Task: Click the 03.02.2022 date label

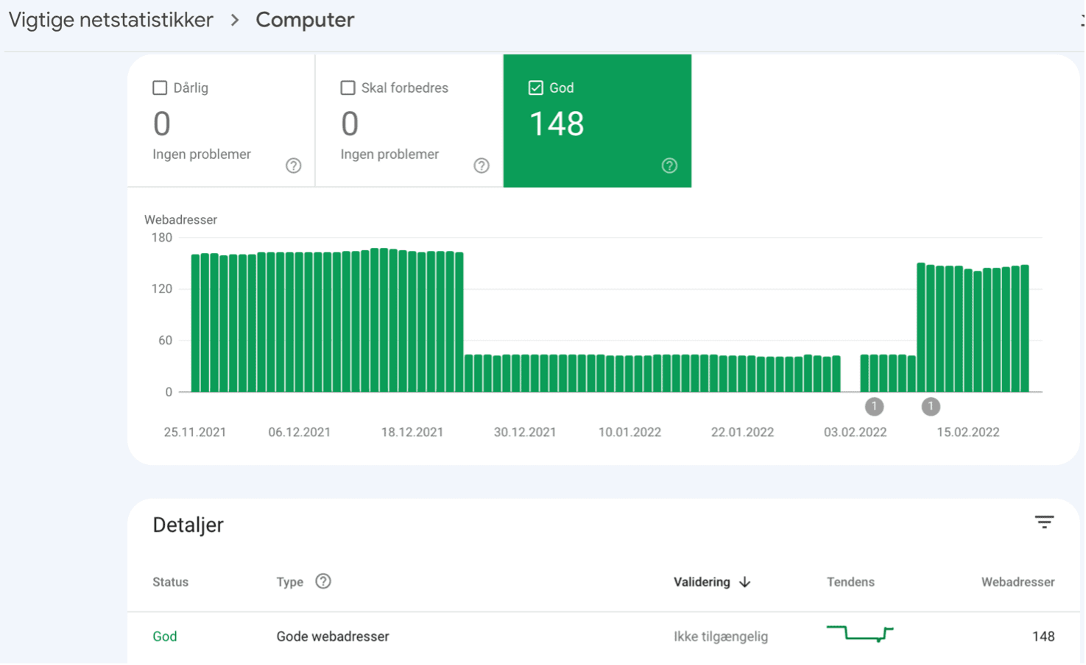Action: (855, 433)
